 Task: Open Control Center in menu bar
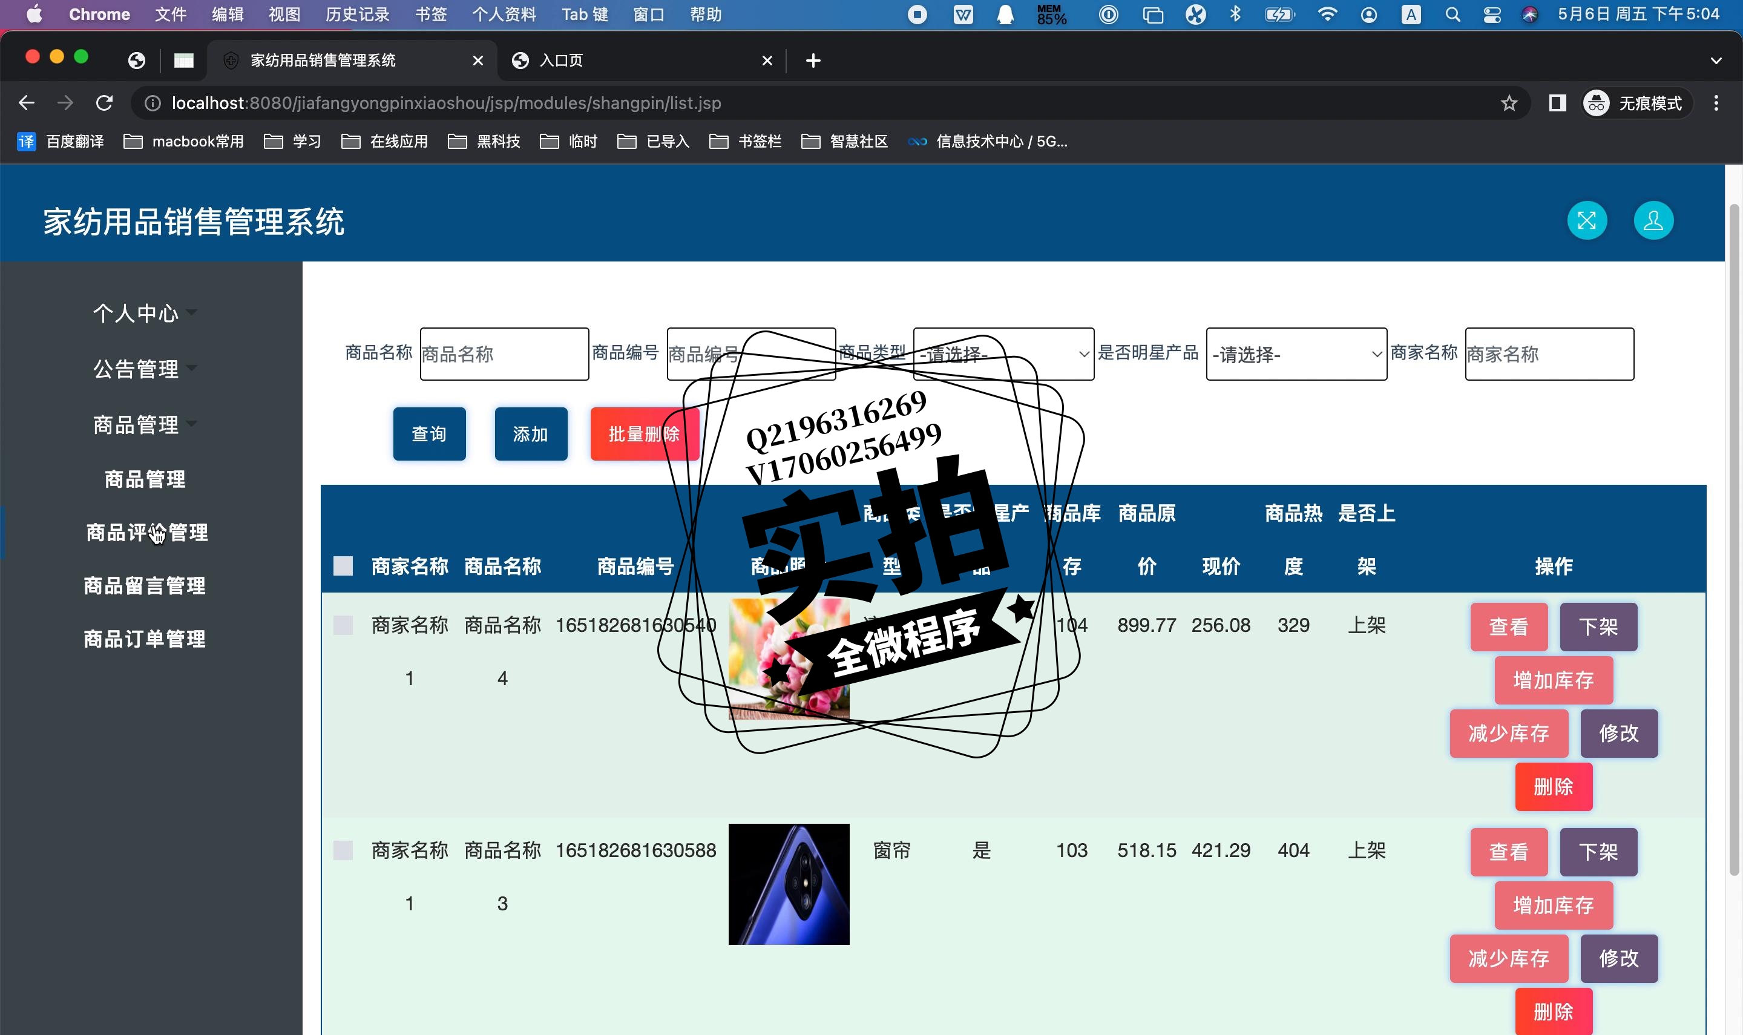1491,15
